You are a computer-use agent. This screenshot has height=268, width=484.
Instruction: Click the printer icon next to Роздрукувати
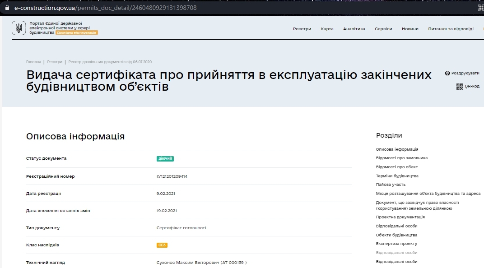[x=447, y=73]
